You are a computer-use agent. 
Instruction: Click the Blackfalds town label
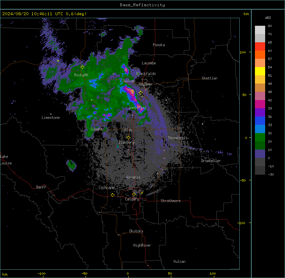pyautogui.click(x=146, y=74)
